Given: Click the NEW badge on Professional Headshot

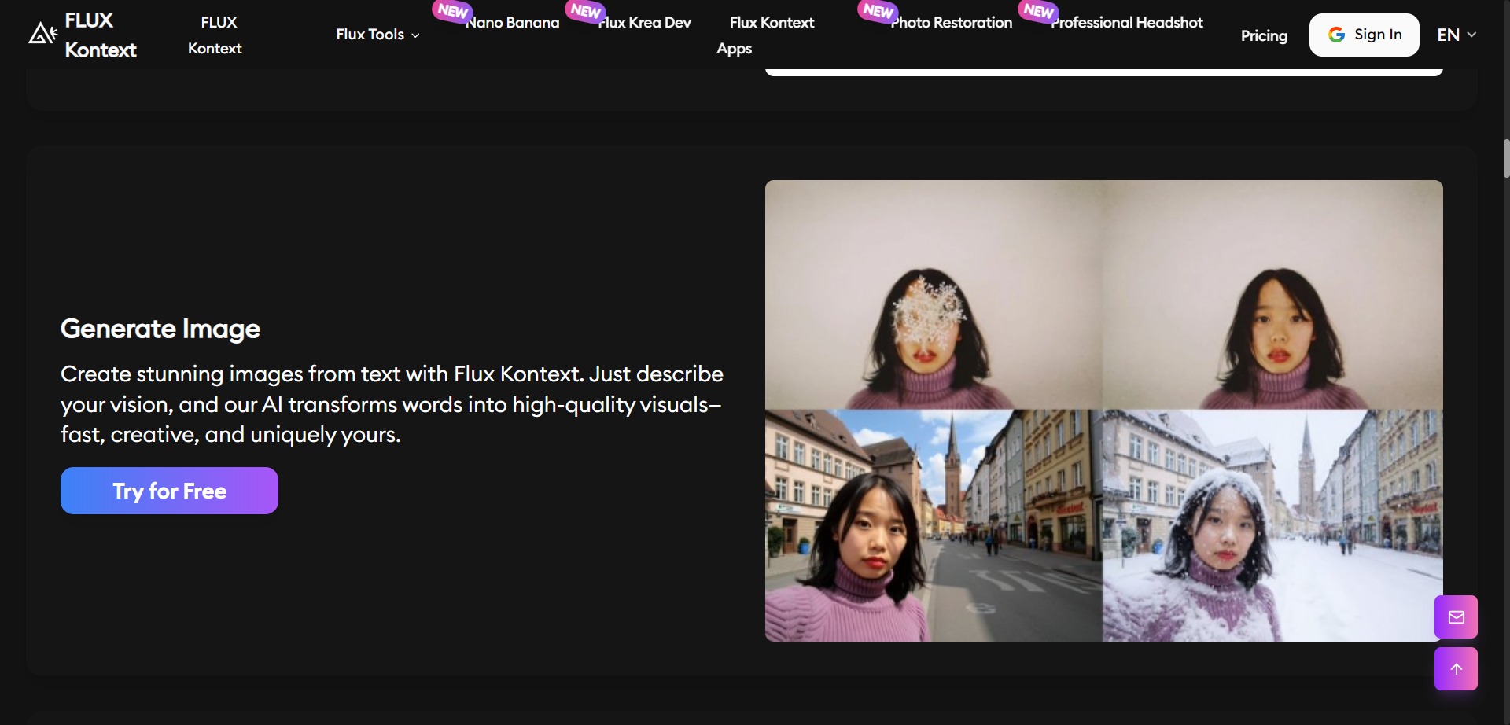Looking at the screenshot, I should 1038,11.
